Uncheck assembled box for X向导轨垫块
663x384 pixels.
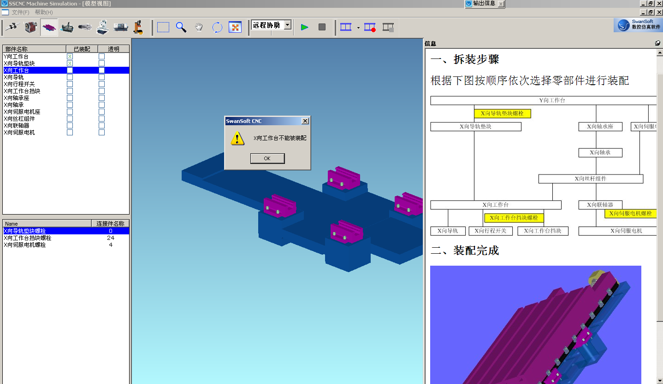(70, 64)
